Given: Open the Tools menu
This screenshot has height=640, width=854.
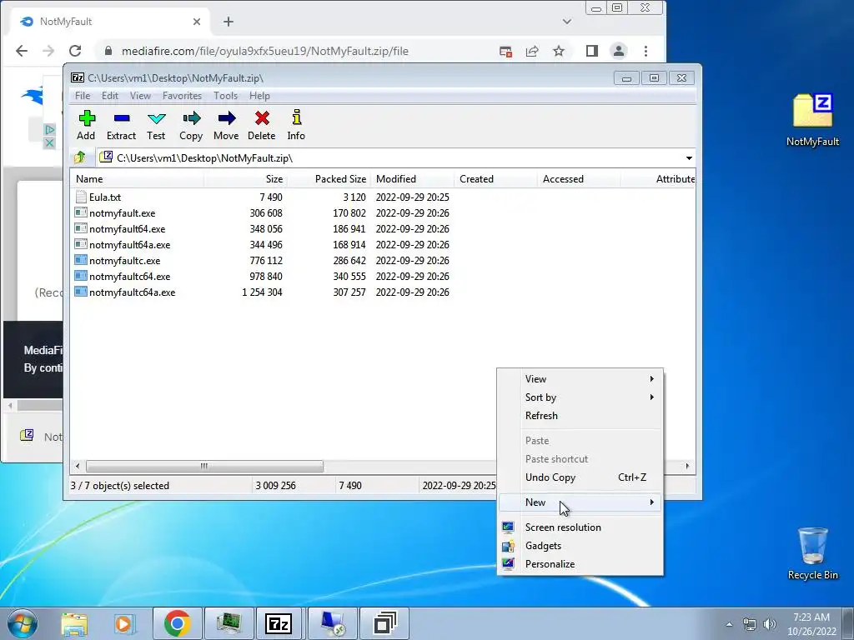Looking at the screenshot, I should click(x=225, y=96).
